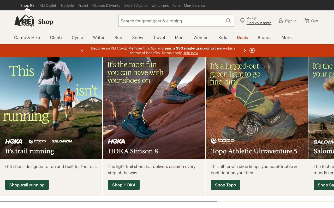Open the Camp & Hike menu
Image resolution: width=334 pixels, height=208 pixels.
(x=27, y=37)
